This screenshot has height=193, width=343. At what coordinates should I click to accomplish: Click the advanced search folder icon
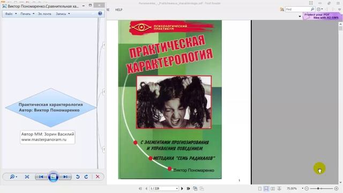pyautogui.click(x=282, y=10)
